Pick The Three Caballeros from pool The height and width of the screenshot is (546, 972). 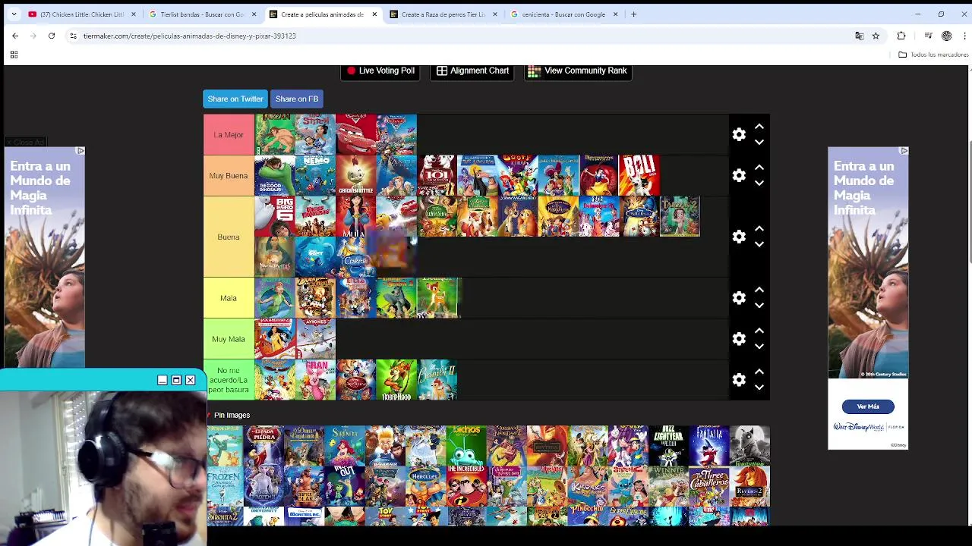[709, 487]
